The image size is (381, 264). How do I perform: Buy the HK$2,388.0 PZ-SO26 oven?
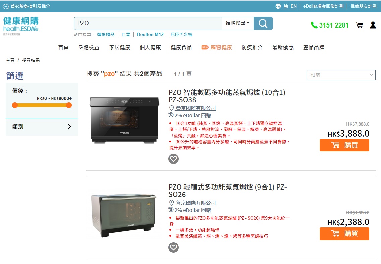pyautogui.click(x=344, y=233)
